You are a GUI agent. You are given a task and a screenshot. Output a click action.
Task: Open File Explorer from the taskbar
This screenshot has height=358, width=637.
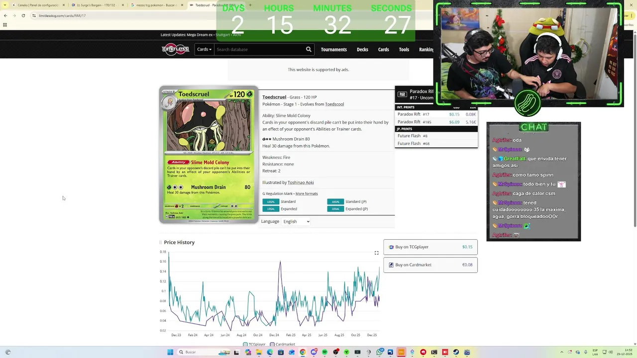(x=259, y=352)
